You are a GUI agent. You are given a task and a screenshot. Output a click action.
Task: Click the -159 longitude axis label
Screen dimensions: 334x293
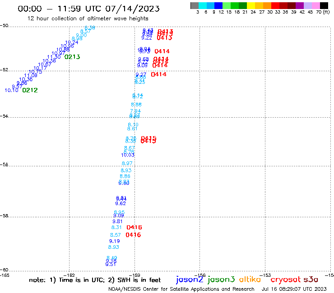[135, 275]
